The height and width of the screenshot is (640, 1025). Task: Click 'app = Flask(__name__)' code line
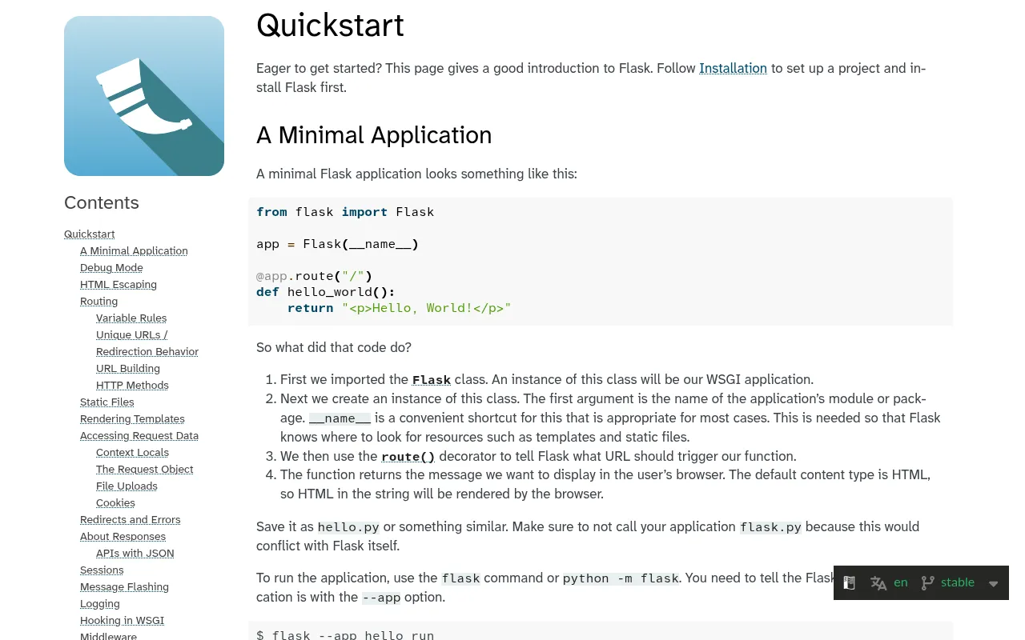pyautogui.click(x=337, y=244)
